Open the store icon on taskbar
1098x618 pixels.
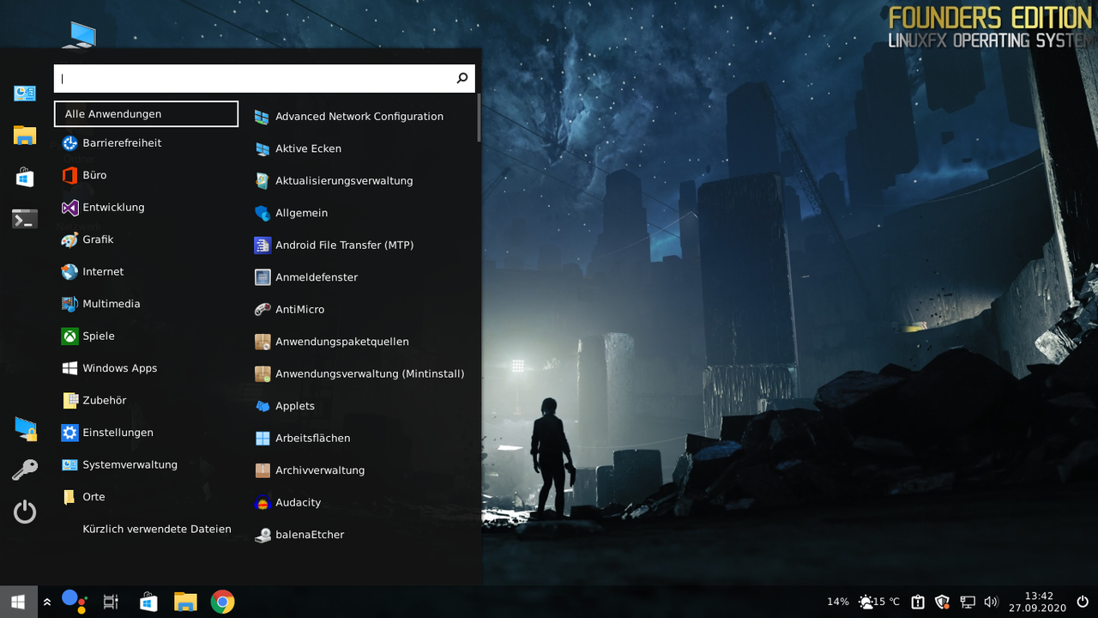point(148,602)
